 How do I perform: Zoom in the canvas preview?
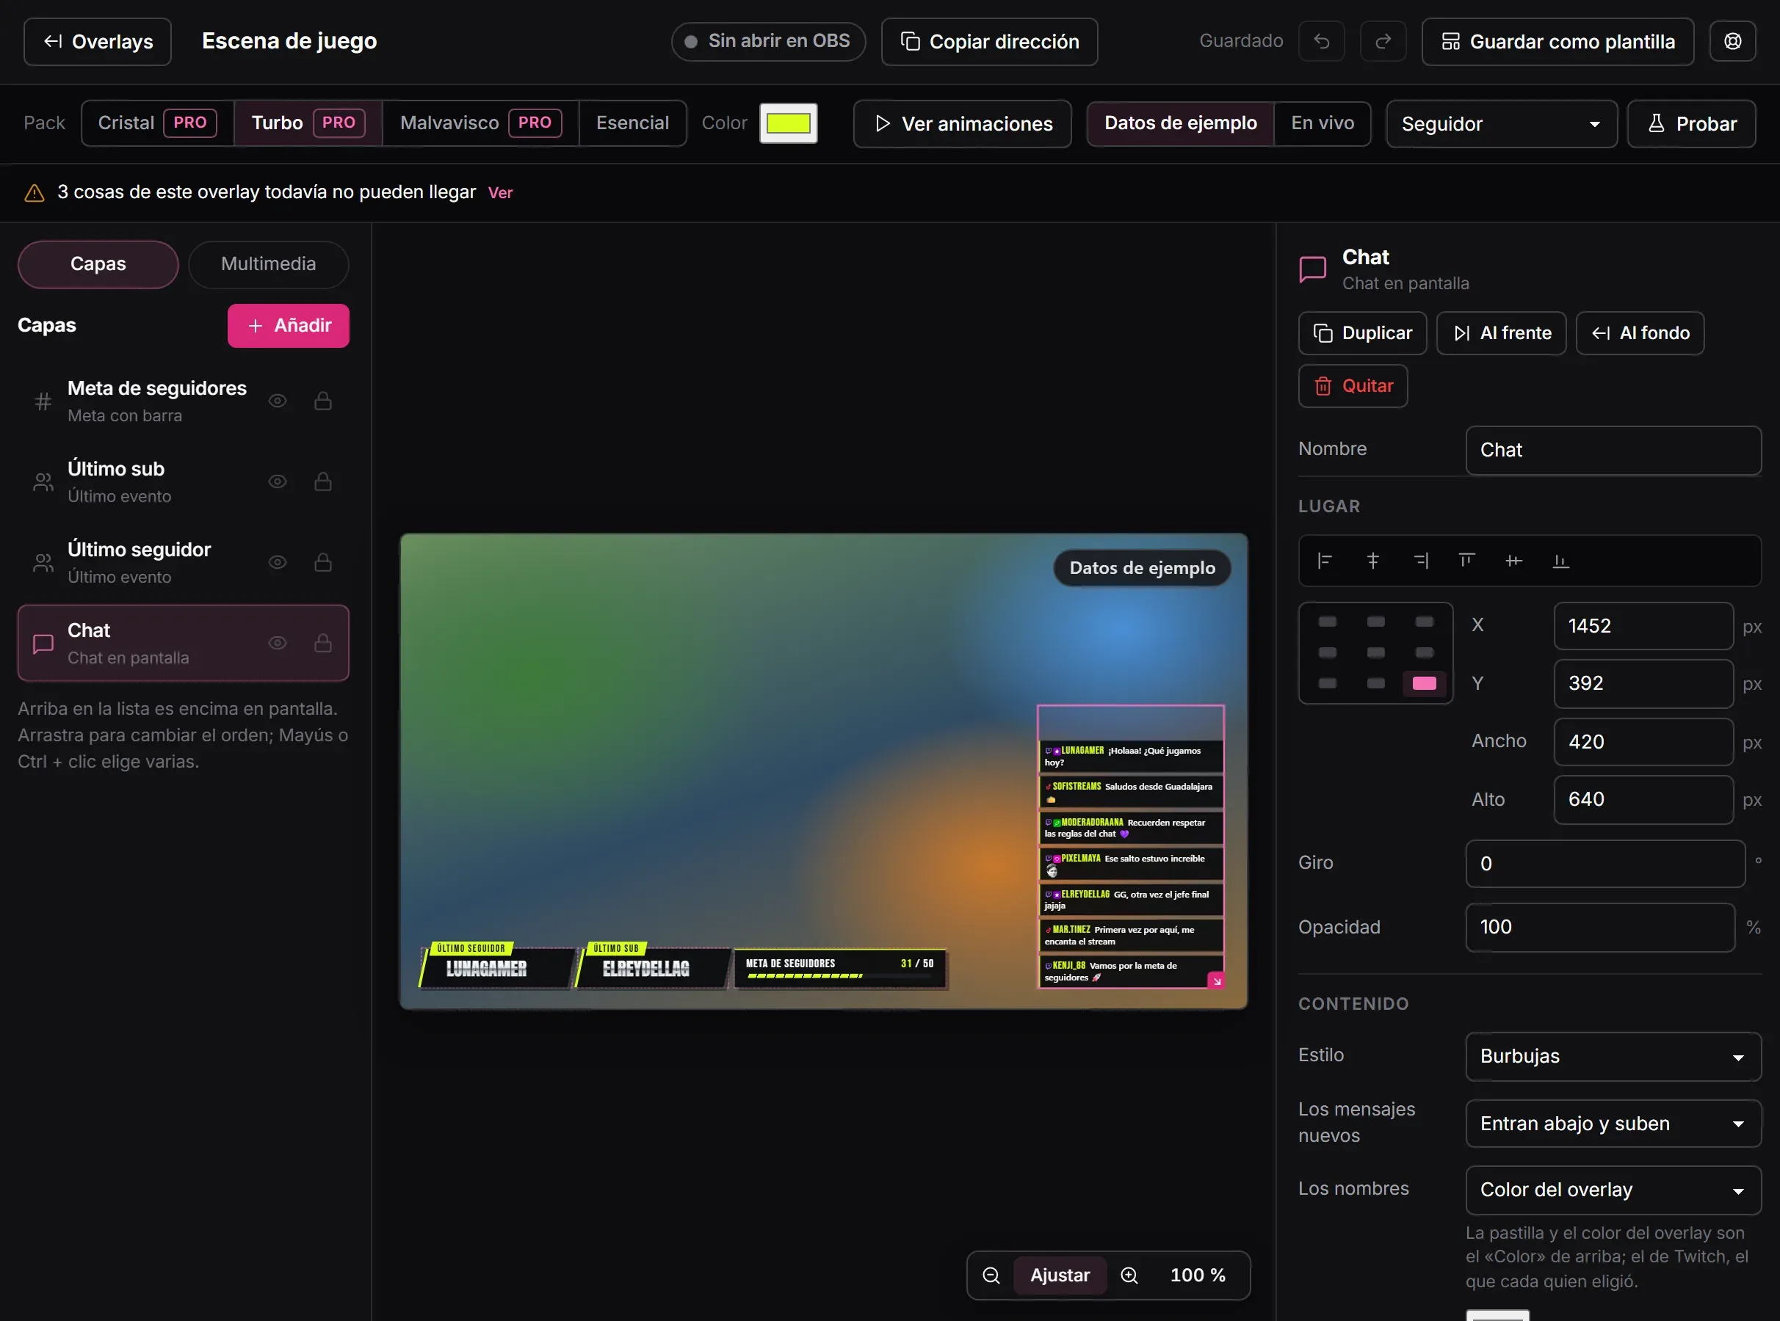[x=1129, y=1275]
